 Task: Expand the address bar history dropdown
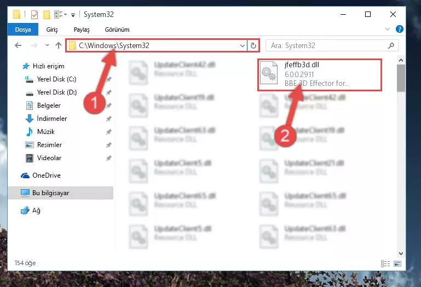pyautogui.click(x=242, y=45)
